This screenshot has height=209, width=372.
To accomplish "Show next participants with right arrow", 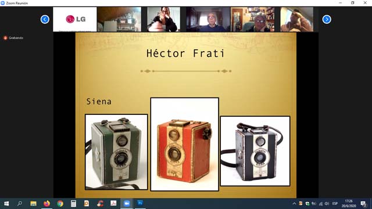I will [x=327, y=19].
